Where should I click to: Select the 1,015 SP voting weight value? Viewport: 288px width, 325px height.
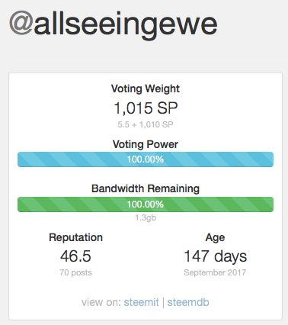(146, 108)
